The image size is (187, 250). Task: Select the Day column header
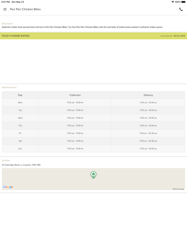coord(20,95)
